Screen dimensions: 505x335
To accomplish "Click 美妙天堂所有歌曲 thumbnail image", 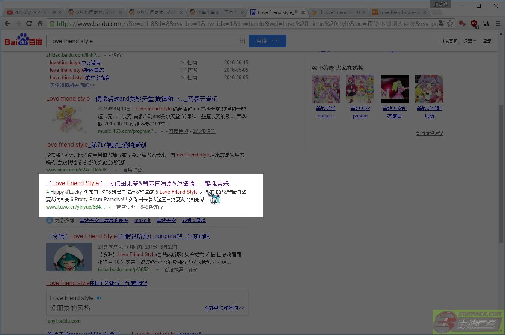I will click(395, 89).
